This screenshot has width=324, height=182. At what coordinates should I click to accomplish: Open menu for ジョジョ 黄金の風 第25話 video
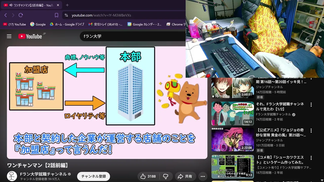pyautogui.click(x=311, y=131)
